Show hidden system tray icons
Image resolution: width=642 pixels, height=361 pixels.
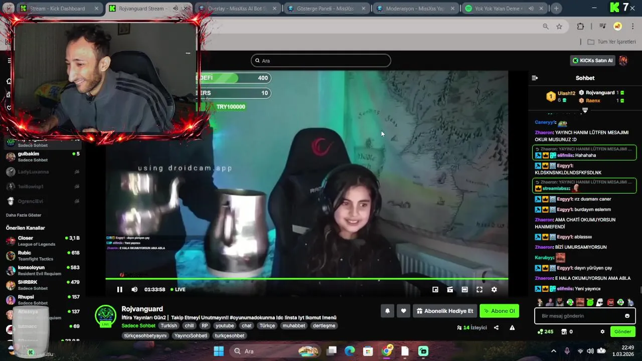(554, 351)
